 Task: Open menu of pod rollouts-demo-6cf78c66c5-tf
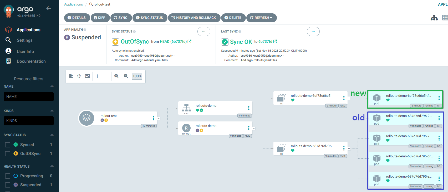pyautogui.click(x=439, y=98)
